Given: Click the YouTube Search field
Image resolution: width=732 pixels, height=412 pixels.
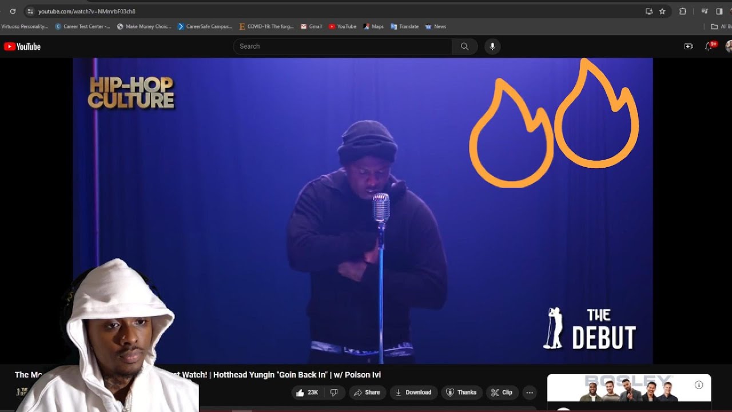Looking at the screenshot, I should (x=343, y=46).
